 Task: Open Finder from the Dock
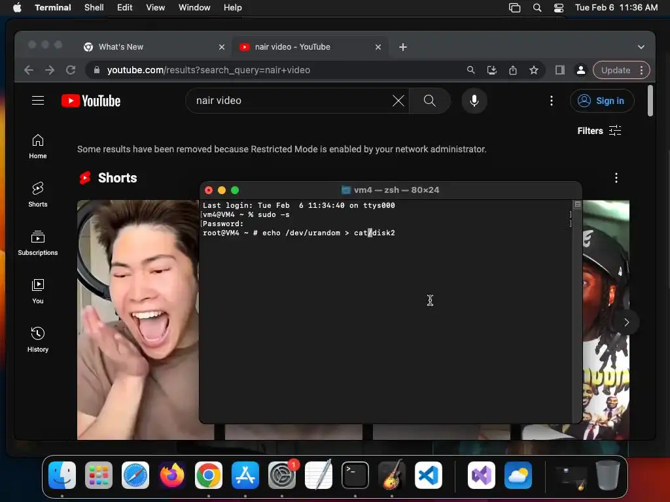tap(62, 475)
